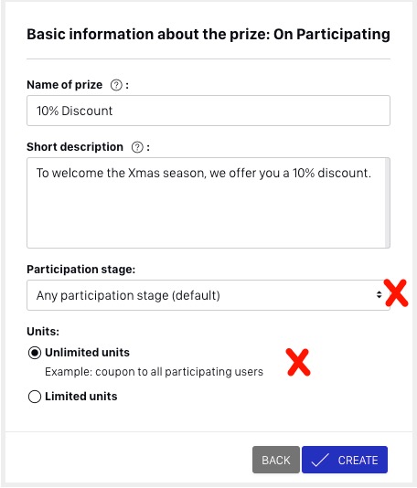Click the red X beside Unlimited units
The width and height of the screenshot is (417, 488).
coord(298,362)
